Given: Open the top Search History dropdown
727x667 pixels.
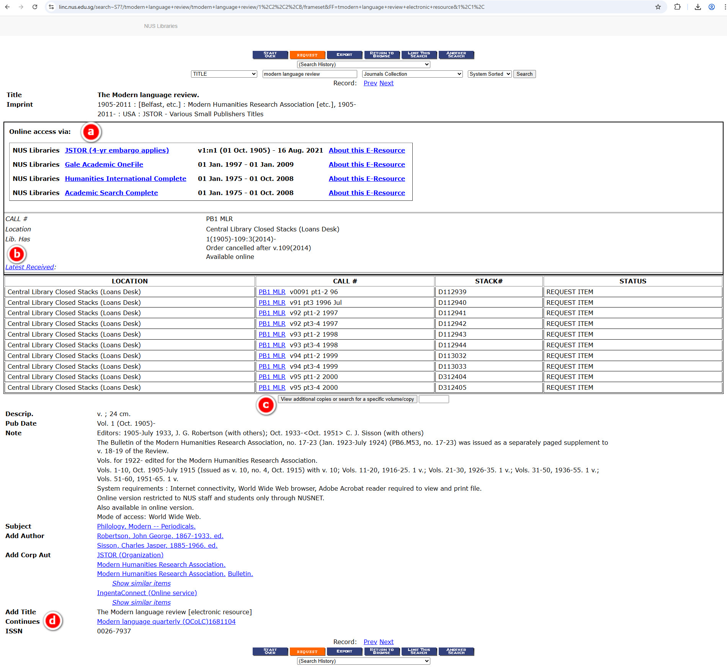Looking at the screenshot, I should coord(363,65).
